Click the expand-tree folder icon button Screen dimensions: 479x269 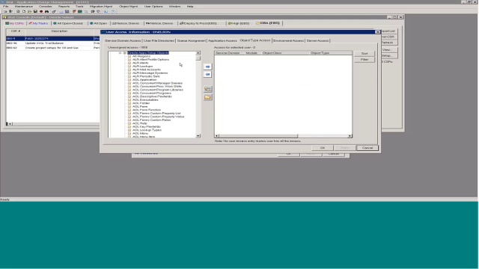tap(208, 89)
